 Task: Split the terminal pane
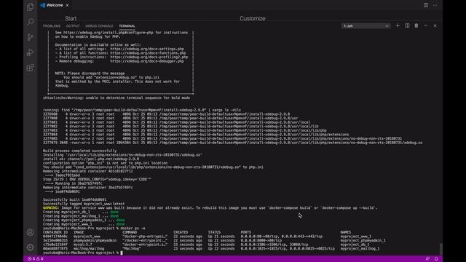[x=407, y=26]
